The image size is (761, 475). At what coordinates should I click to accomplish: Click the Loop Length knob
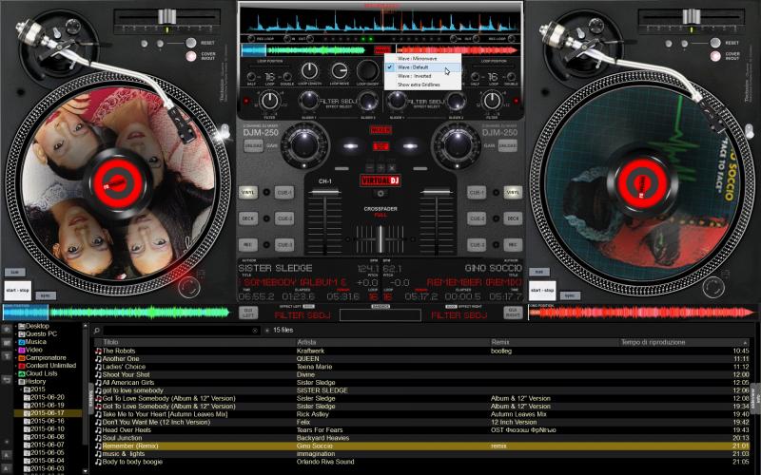(x=309, y=70)
